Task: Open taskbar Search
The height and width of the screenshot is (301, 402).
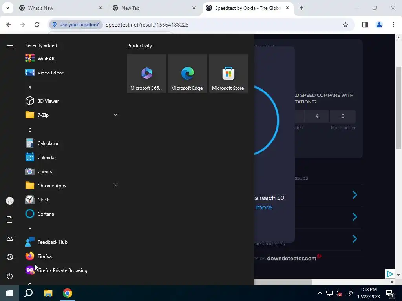Action: 28,293
